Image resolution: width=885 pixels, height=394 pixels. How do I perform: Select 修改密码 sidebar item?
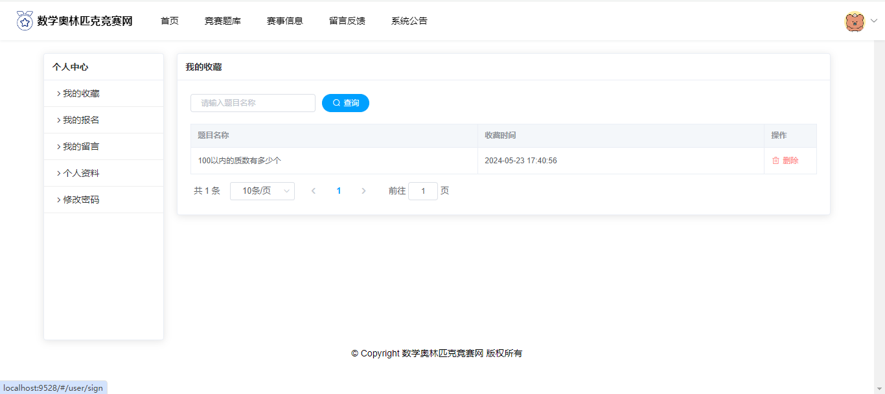(x=81, y=200)
